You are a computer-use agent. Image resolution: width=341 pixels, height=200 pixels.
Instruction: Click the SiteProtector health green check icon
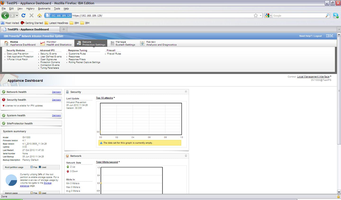click(4, 123)
